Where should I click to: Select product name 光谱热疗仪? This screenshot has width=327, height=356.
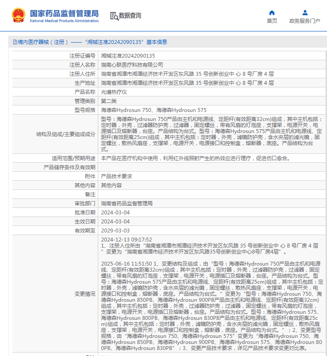click(x=114, y=92)
